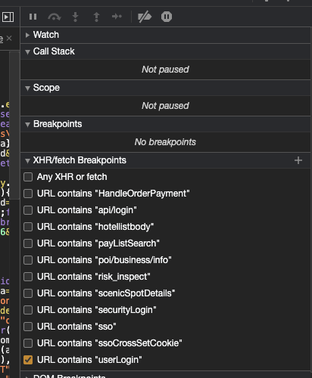
Task: Enable the Any XHR or fetch checkbox
Action: pos(28,177)
